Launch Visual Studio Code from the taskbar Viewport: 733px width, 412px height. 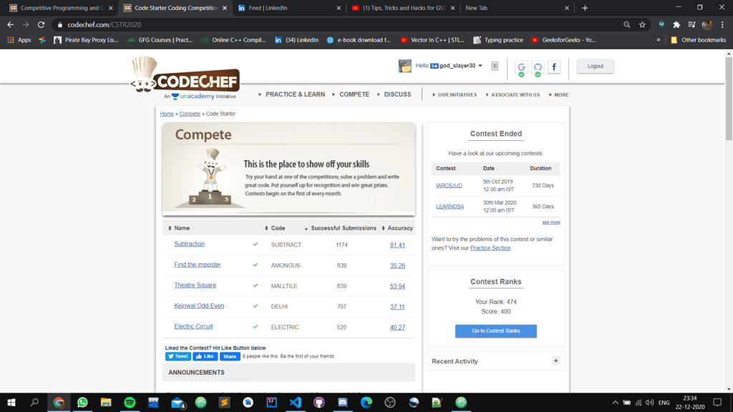click(295, 402)
